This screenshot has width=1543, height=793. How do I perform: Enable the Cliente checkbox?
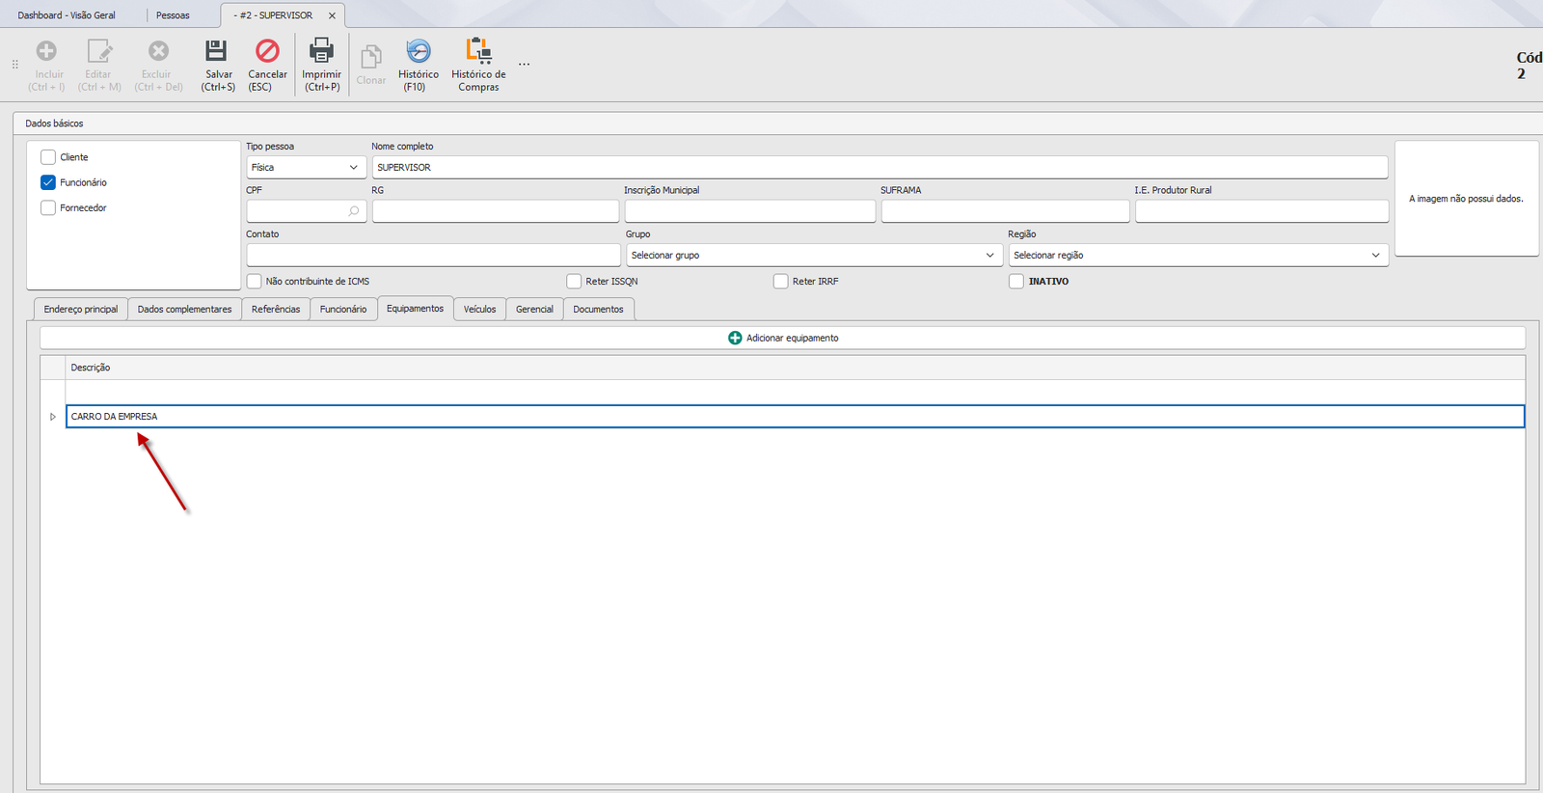click(48, 157)
